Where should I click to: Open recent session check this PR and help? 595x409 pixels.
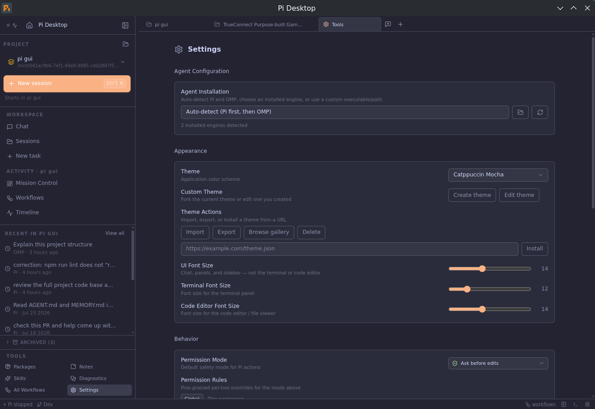66,329
